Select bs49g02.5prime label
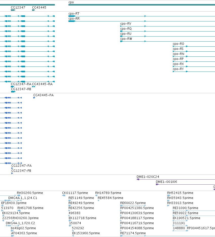Image resolution: width=215 pixels, height=237 pixels. 23,228
